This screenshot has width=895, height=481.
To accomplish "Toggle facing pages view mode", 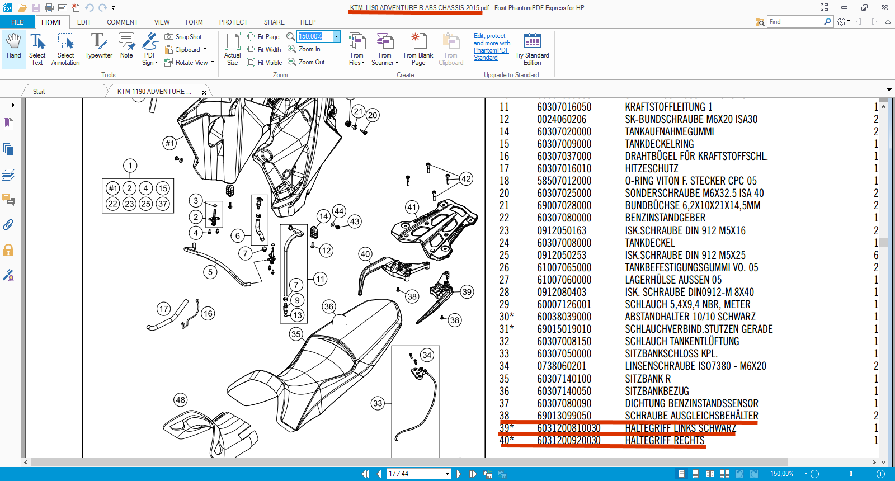I will coord(710,474).
